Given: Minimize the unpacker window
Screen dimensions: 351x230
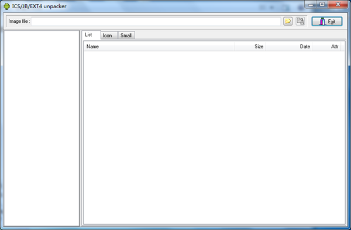Looking at the screenshot, I should (311, 5).
